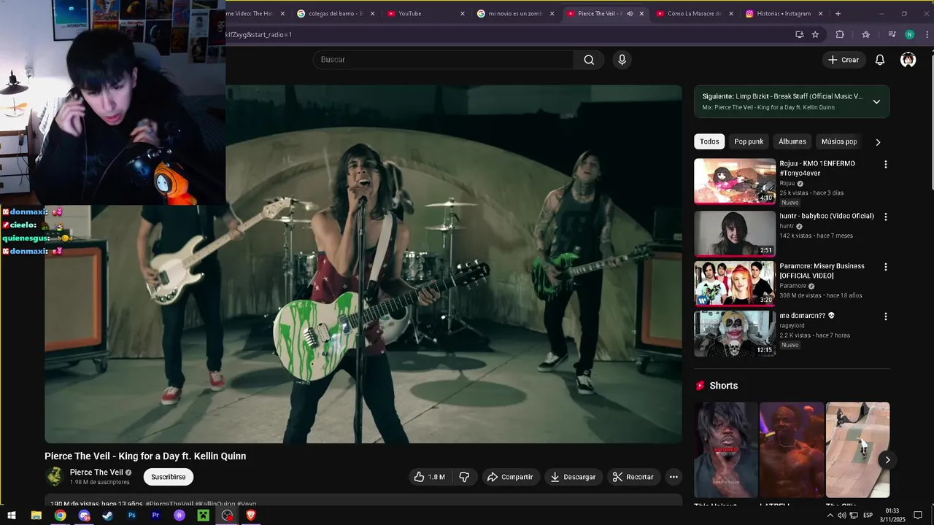This screenshot has height=525, width=934.
Task: Switch to Historias Instagram tab
Action: 784,13
